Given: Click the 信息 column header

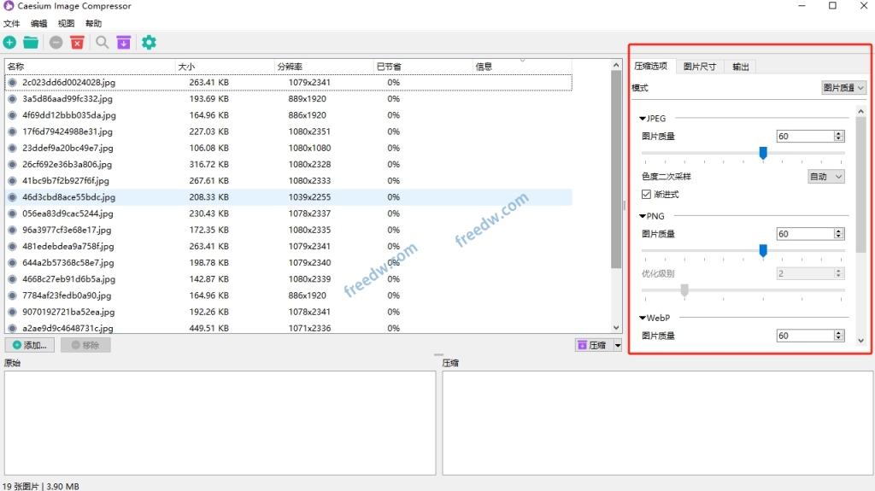Looking at the screenshot, I should click(x=522, y=67).
